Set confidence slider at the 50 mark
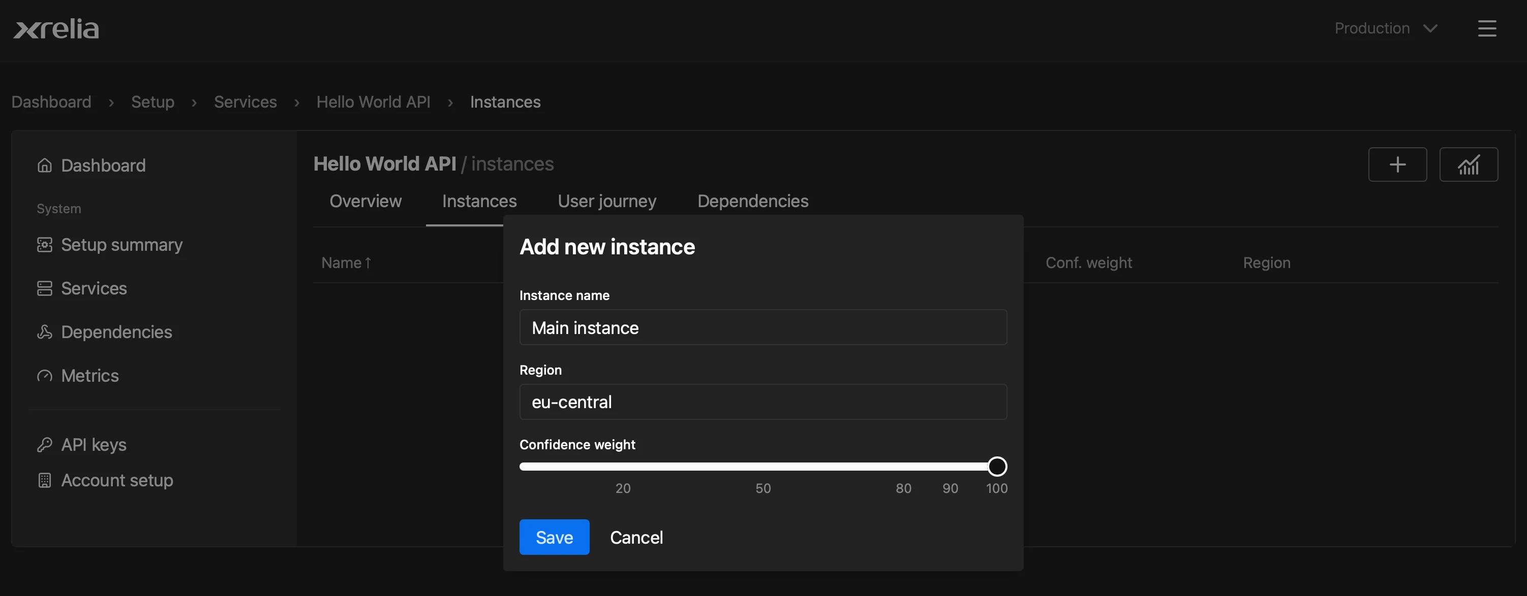 point(763,467)
